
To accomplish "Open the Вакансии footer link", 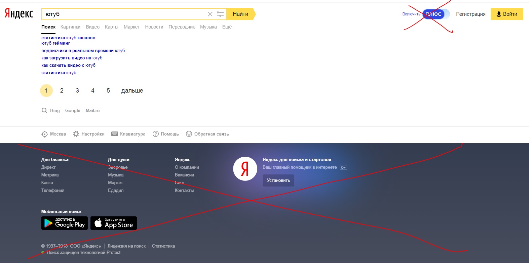I will (x=184, y=175).
